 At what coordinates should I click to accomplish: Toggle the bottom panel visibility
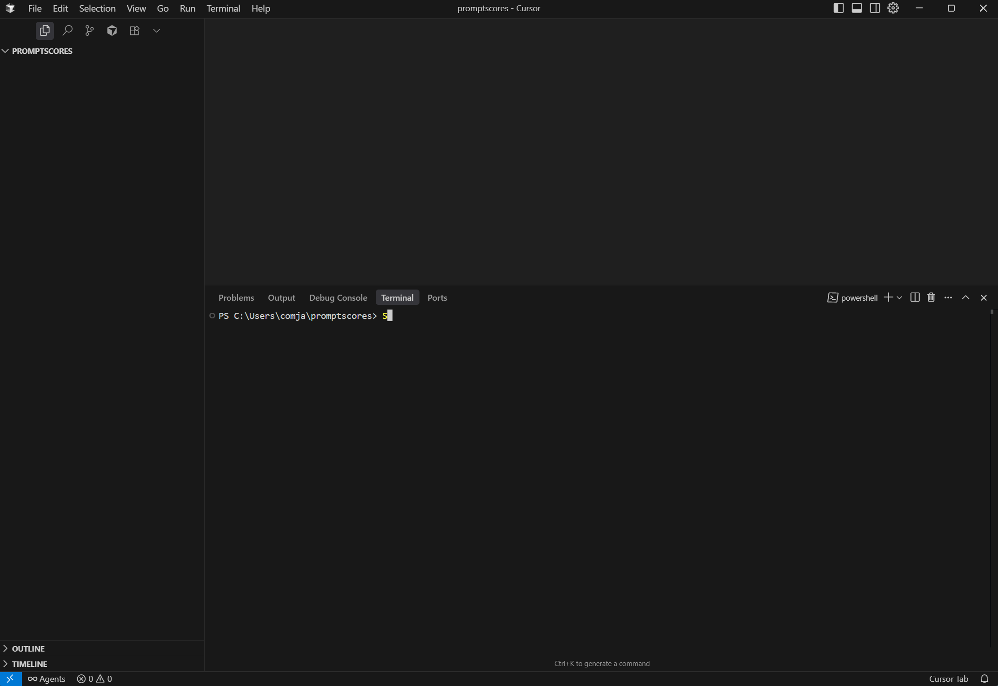(857, 8)
